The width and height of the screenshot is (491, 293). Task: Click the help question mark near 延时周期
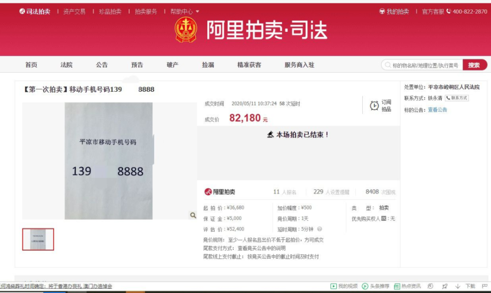pos(320,229)
